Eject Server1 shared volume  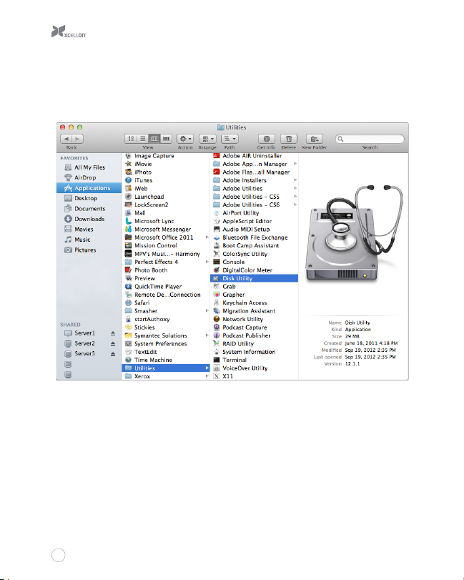[x=113, y=333]
